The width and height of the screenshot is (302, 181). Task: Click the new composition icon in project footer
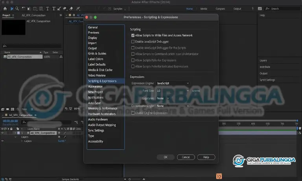13,109
